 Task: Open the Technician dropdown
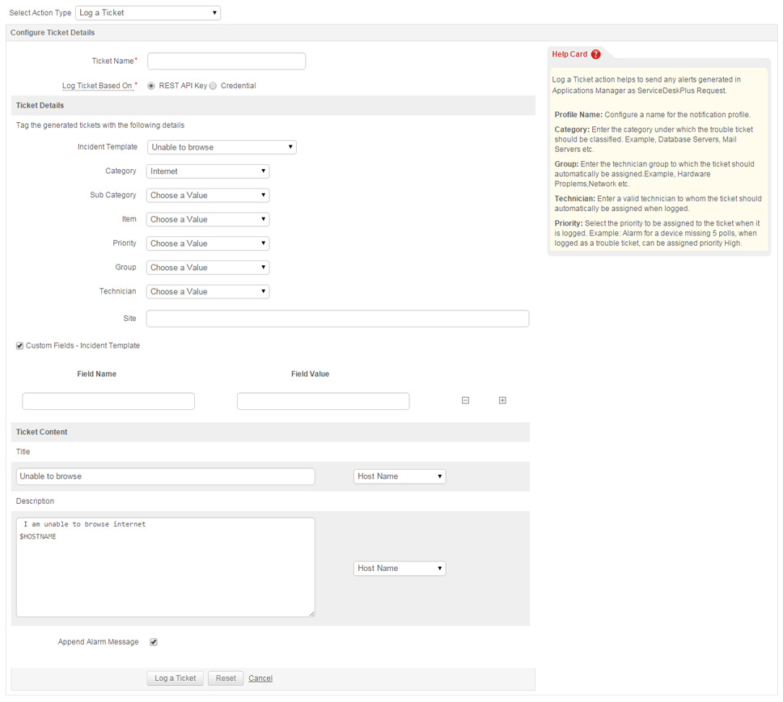208,292
